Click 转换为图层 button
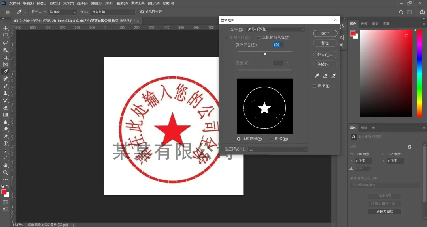Viewport: 427px width, 227px height. (385, 211)
